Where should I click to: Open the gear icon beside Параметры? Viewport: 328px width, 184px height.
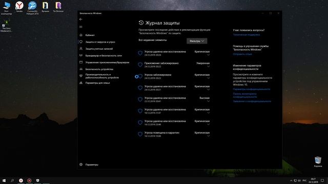coord(81,165)
